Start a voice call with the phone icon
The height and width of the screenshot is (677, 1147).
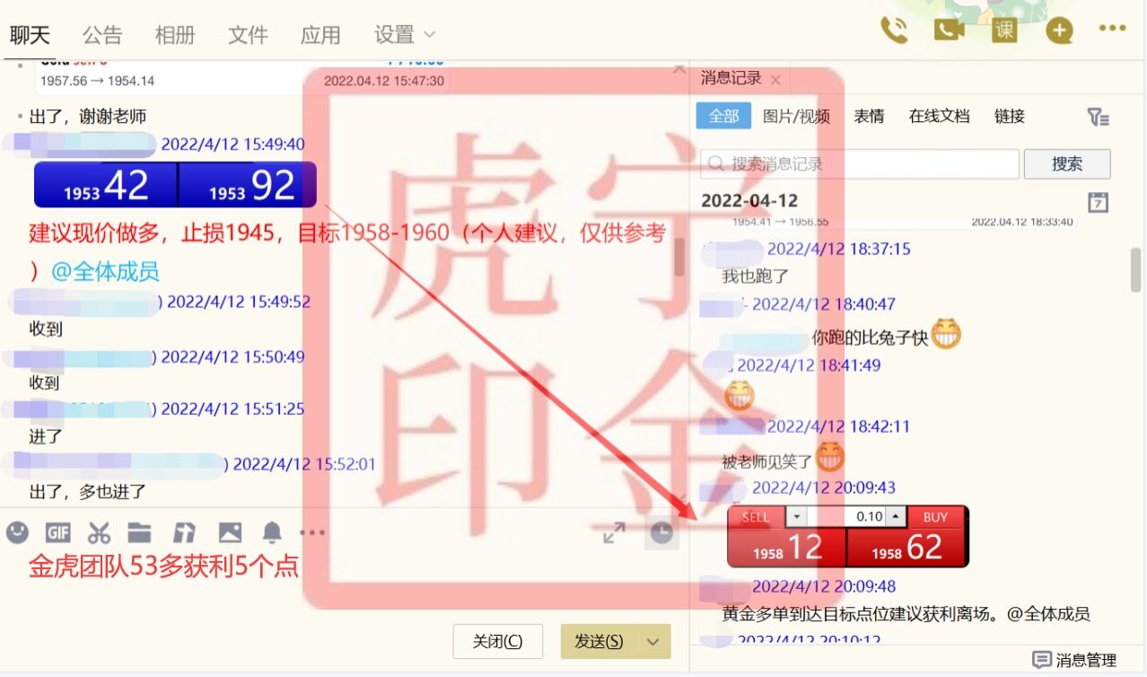[x=894, y=31]
